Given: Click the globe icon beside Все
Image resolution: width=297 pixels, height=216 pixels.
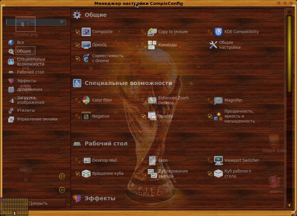Looking at the screenshot, I should 11,42.
